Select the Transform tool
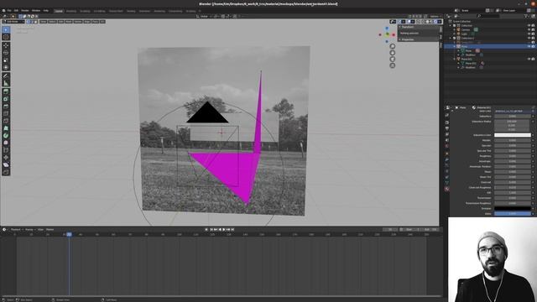This screenshot has width=537, height=302. coord(6,67)
